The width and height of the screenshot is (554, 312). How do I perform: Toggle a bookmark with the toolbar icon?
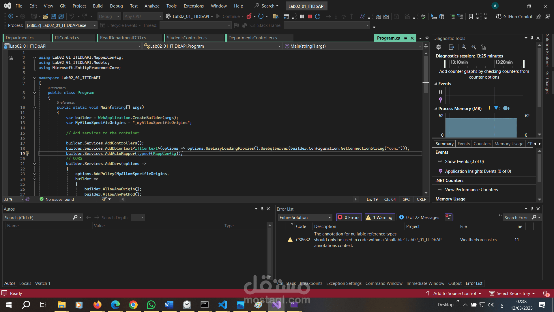pos(471,16)
